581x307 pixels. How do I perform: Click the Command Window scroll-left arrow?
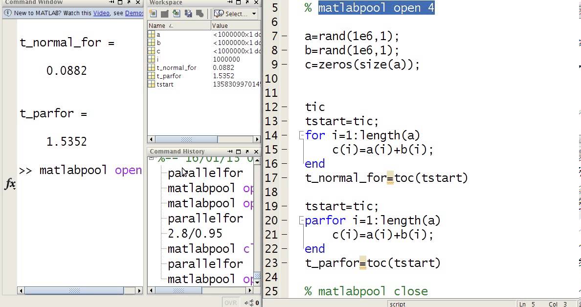(x=21, y=291)
